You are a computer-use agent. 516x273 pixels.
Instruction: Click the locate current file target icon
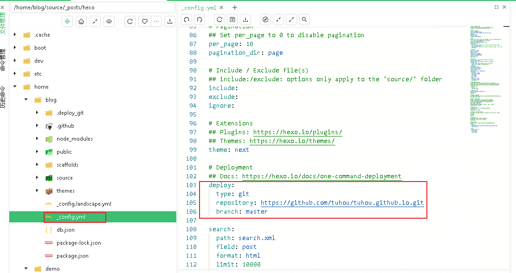68,21
